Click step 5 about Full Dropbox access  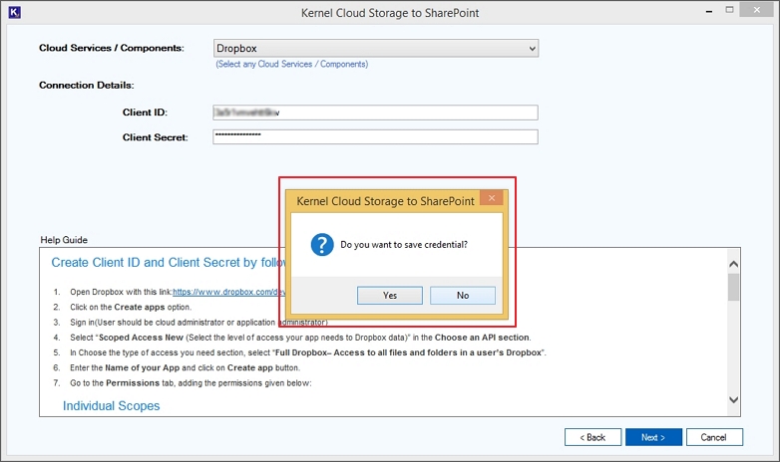point(308,352)
